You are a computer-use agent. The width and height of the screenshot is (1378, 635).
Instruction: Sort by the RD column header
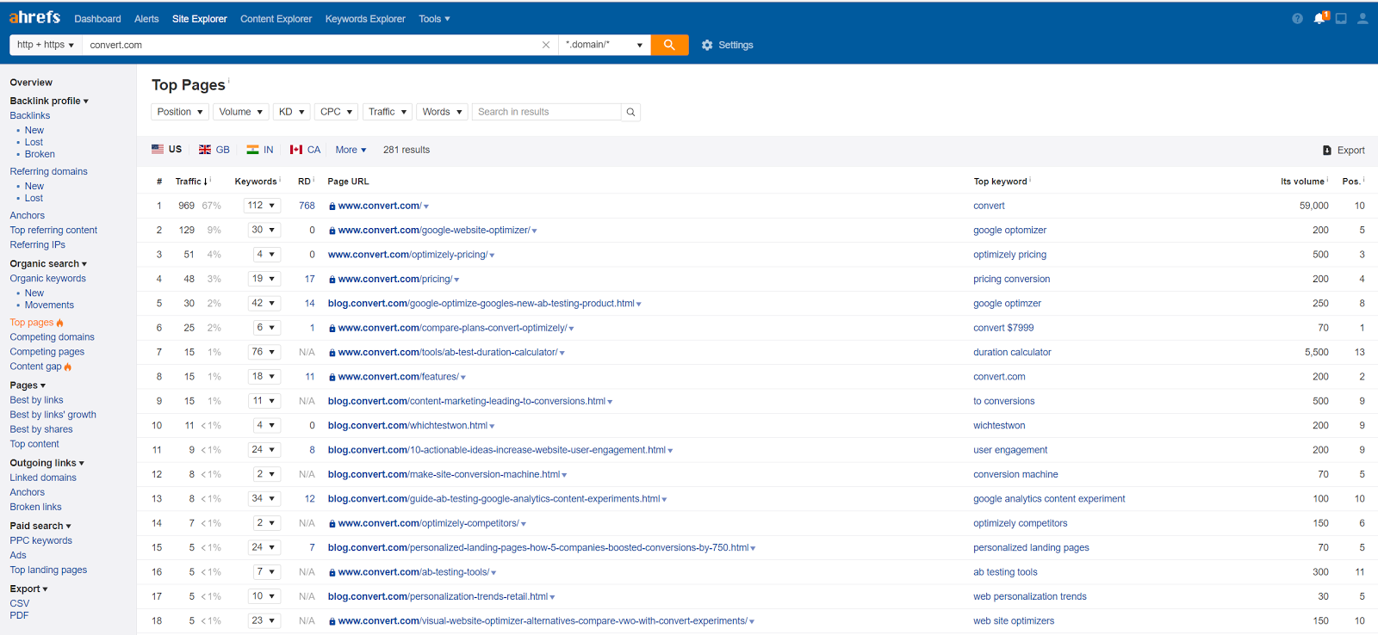pyautogui.click(x=304, y=182)
